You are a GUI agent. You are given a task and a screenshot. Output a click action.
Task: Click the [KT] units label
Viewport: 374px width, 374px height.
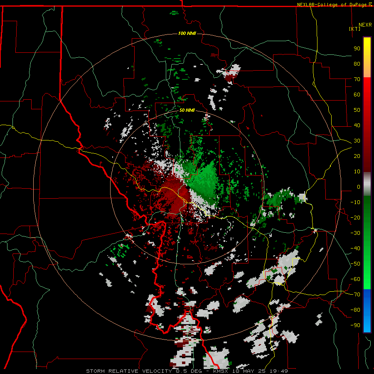(355, 29)
